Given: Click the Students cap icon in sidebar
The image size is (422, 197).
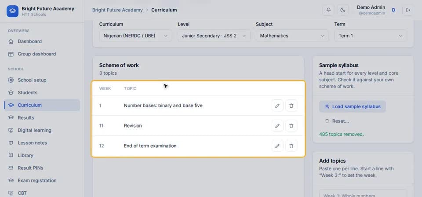Looking at the screenshot, I should pos(11,93).
